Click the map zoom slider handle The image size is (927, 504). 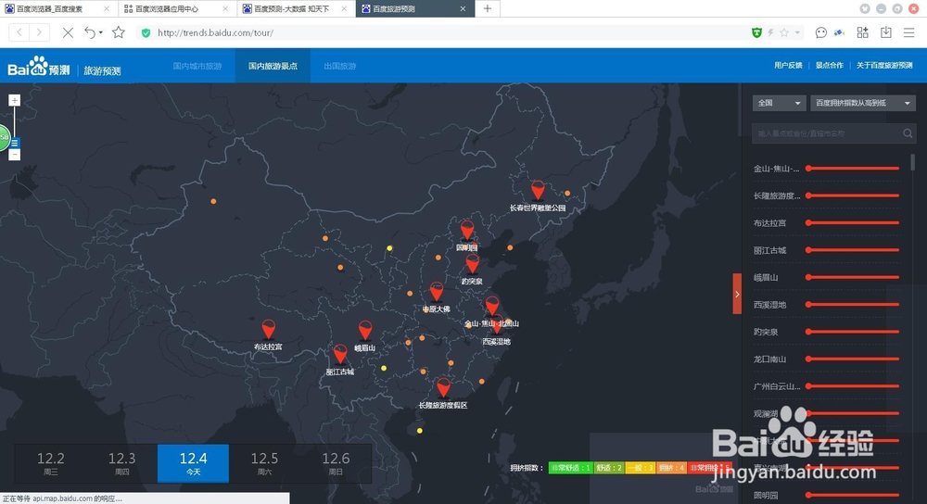[x=14, y=143]
